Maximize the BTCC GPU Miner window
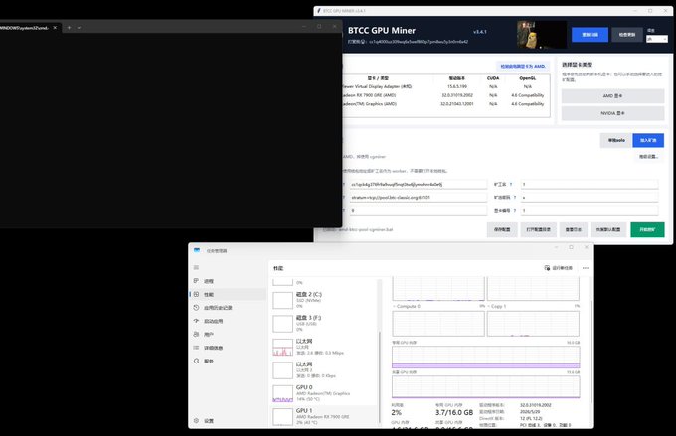Screen dimensions: 676x436 click(650, 11)
